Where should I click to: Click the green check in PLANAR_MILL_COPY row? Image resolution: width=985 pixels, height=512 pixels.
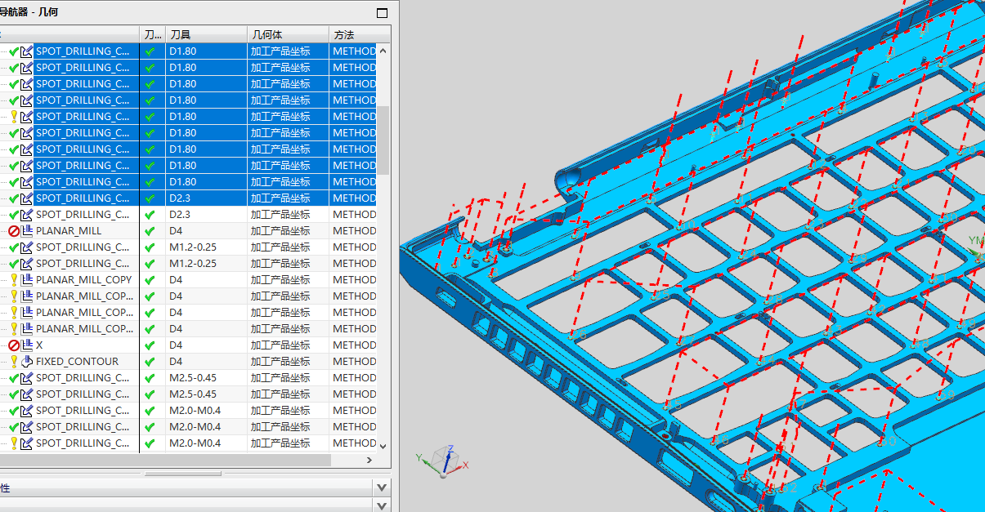(150, 280)
